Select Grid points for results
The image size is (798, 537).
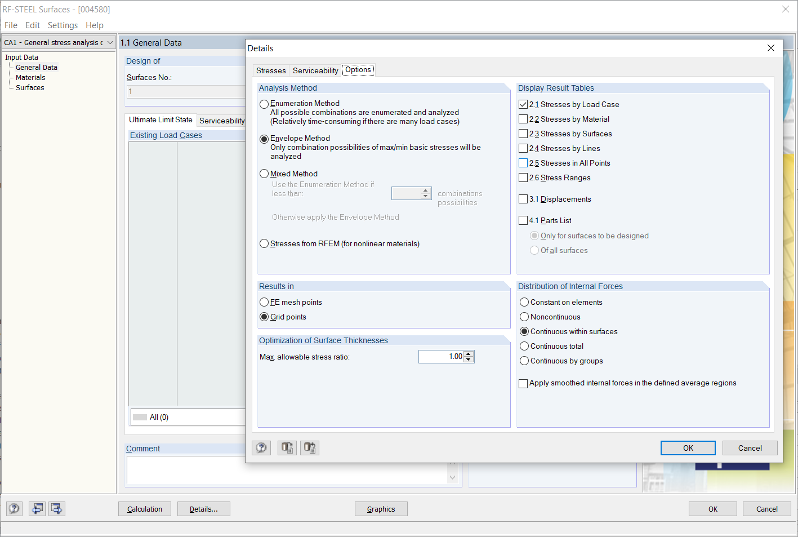(x=264, y=317)
